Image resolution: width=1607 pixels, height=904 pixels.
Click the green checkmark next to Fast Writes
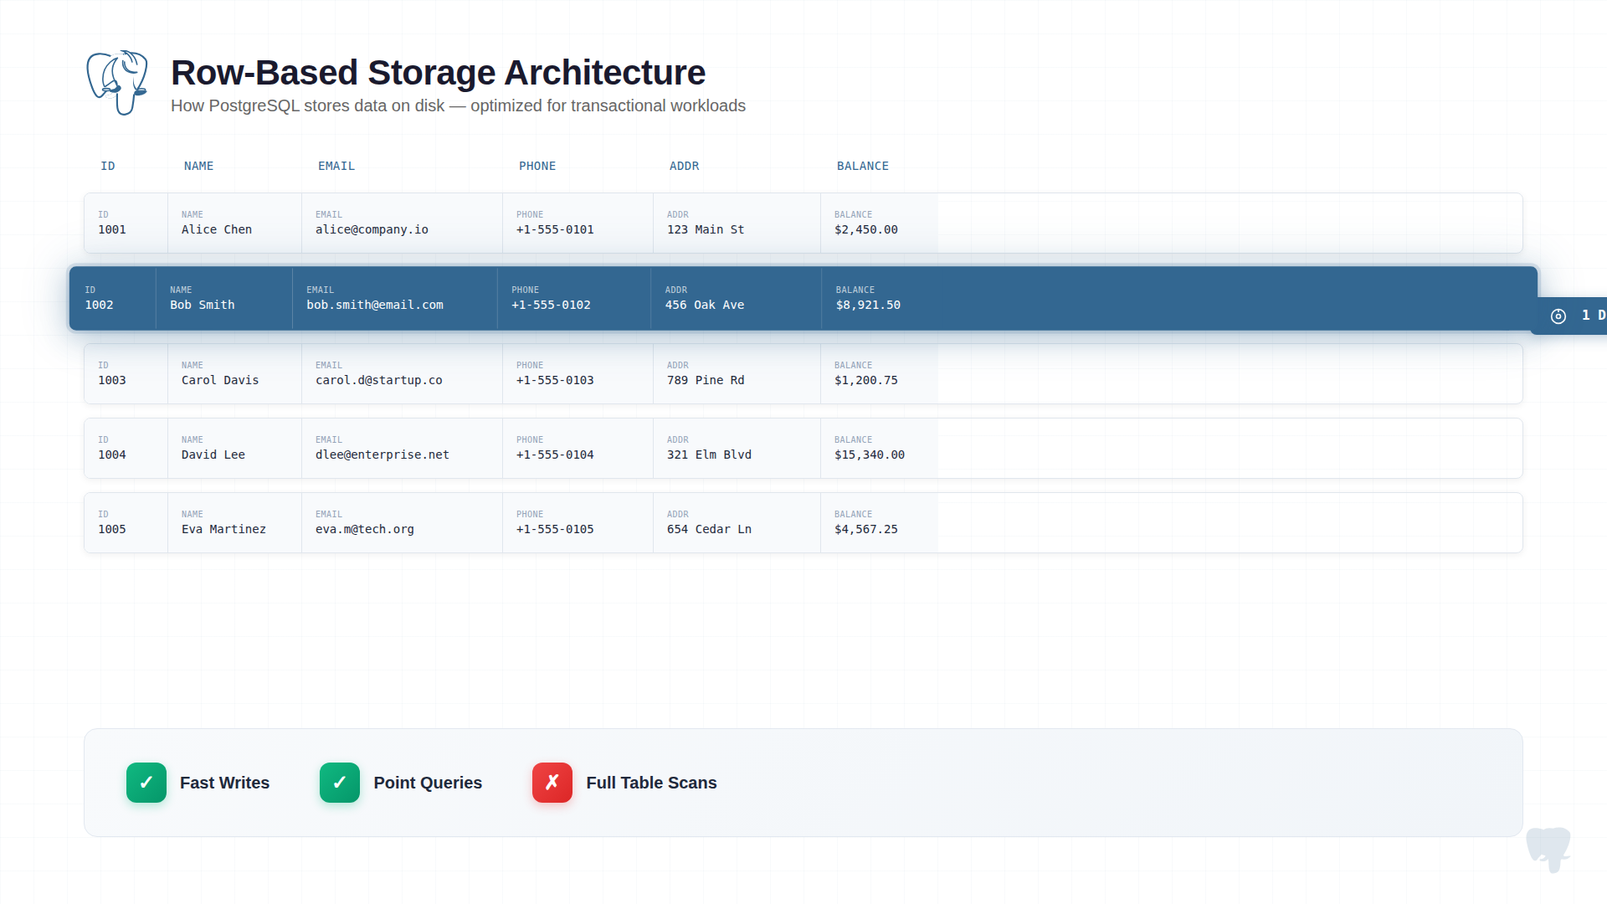pos(146,783)
